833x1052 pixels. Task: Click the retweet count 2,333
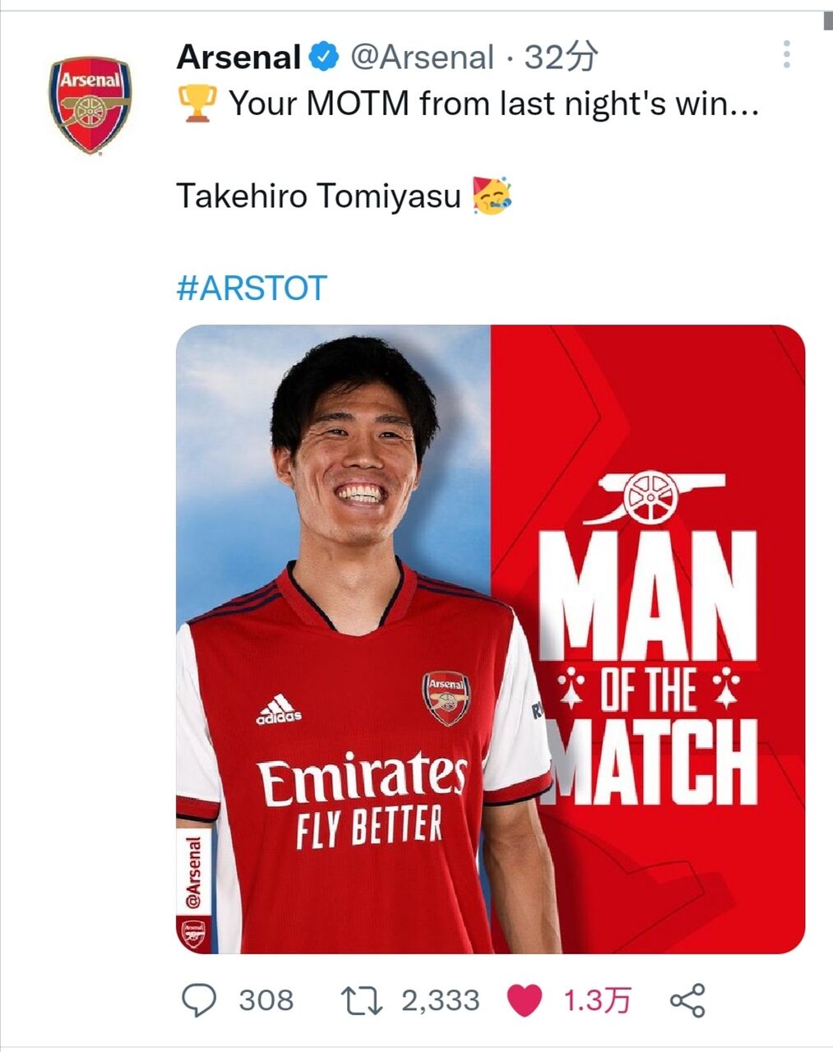[x=440, y=1000]
